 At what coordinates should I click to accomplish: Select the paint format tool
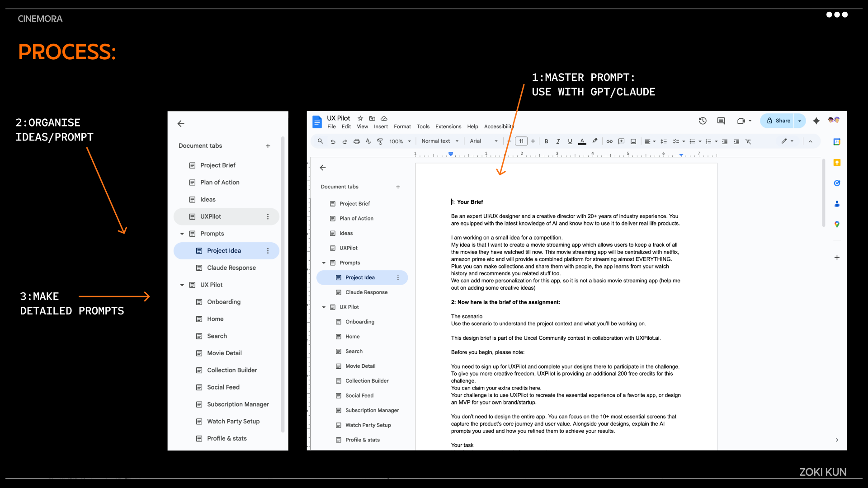pyautogui.click(x=380, y=141)
